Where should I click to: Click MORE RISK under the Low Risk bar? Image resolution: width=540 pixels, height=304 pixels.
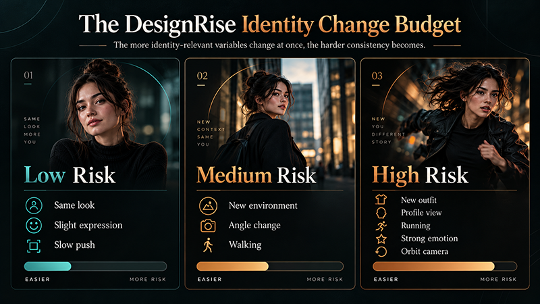[148, 279]
